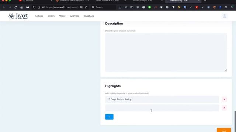Open the Orders menu
Viewport: 236px width, 132px height.
pyautogui.click(x=51, y=16)
